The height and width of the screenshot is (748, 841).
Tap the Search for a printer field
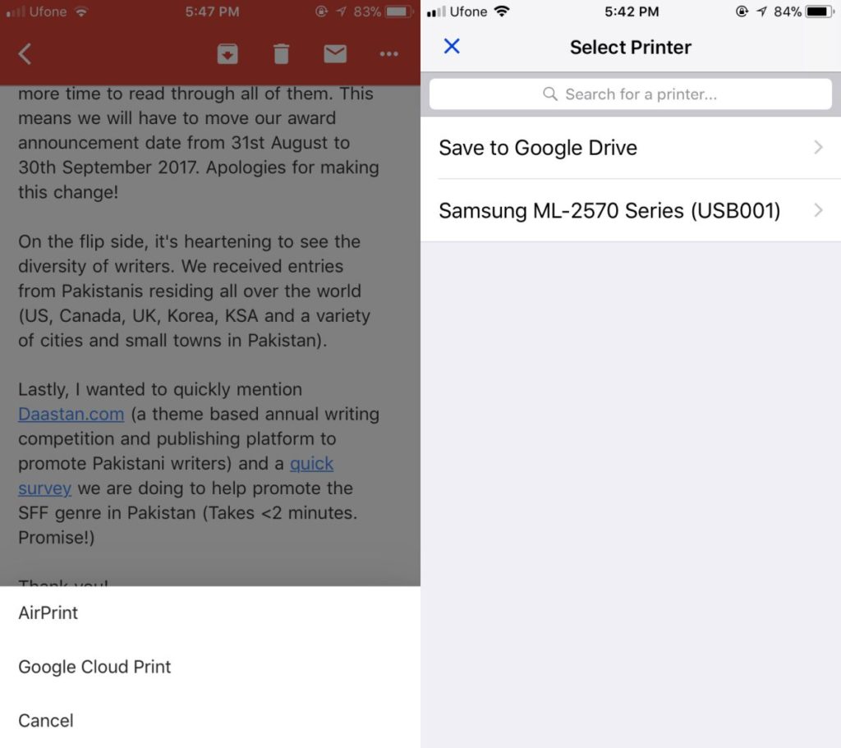tap(630, 94)
